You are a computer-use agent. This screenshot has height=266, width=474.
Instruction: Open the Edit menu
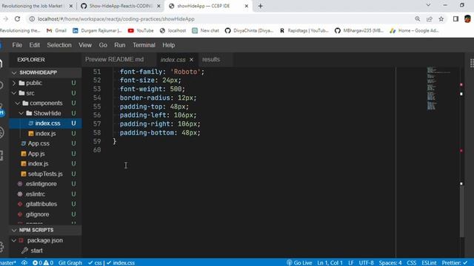point(35,45)
